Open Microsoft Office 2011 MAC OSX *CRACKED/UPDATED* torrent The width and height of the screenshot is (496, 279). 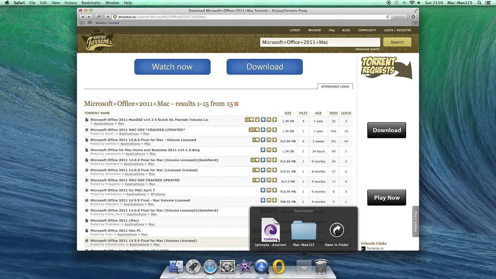[138, 130]
